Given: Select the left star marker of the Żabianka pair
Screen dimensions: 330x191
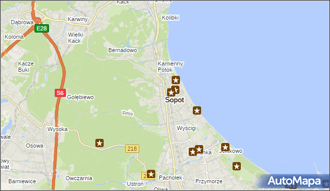Looking at the screenshot, I should click(x=192, y=152).
